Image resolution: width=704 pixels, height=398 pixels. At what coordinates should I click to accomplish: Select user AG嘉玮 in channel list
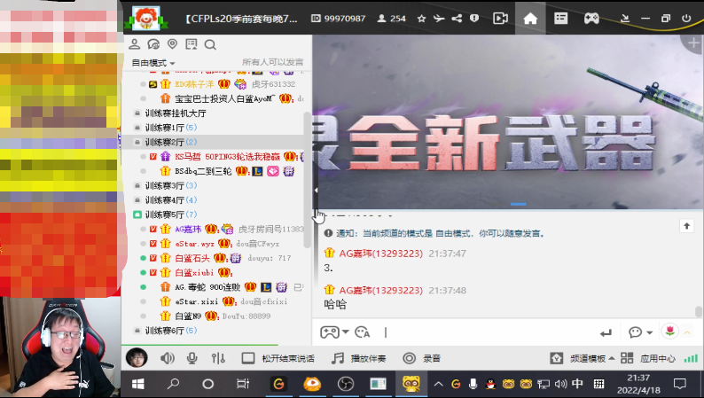click(x=188, y=230)
